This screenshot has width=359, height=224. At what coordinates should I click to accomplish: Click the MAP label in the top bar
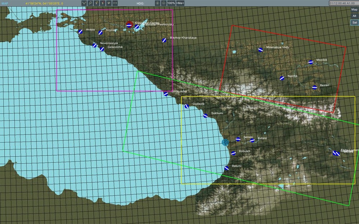pyautogui.click(x=4, y=3)
